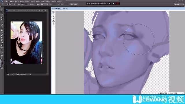The image size is (185, 104).
Task: Open the 编辑 (Edit) menu
Action: (x=12, y=1)
